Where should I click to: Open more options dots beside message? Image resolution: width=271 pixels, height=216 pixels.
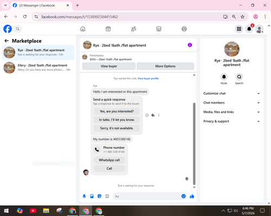[x=159, y=115]
